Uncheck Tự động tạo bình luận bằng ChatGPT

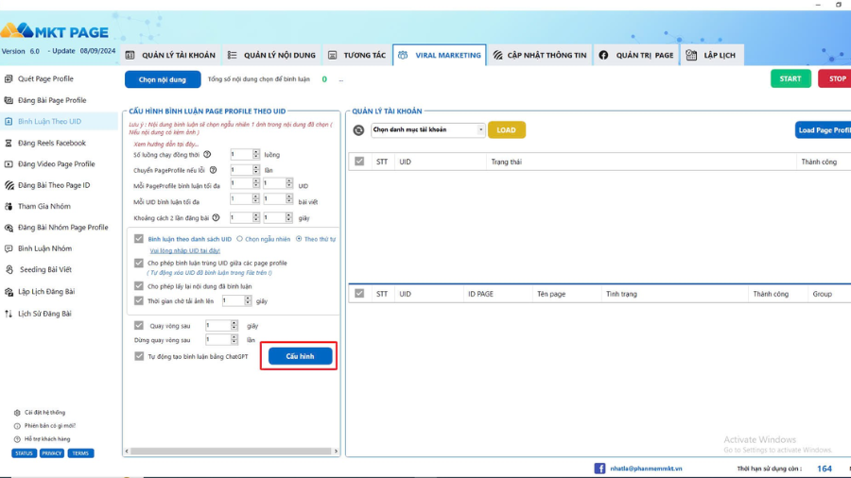click(x=139, y=356)
